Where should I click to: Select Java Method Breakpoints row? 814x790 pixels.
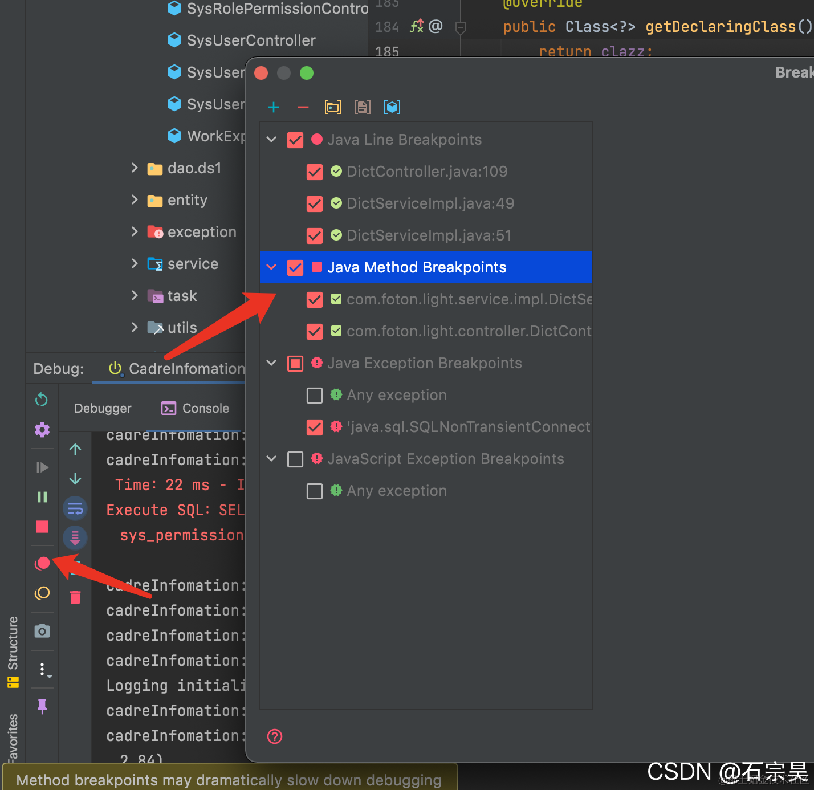(x=425, y=267)
